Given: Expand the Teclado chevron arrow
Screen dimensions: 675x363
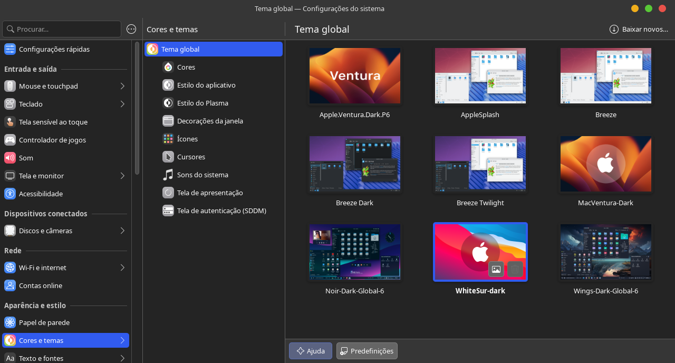Looking at the screenshot, I should (122, 104).
